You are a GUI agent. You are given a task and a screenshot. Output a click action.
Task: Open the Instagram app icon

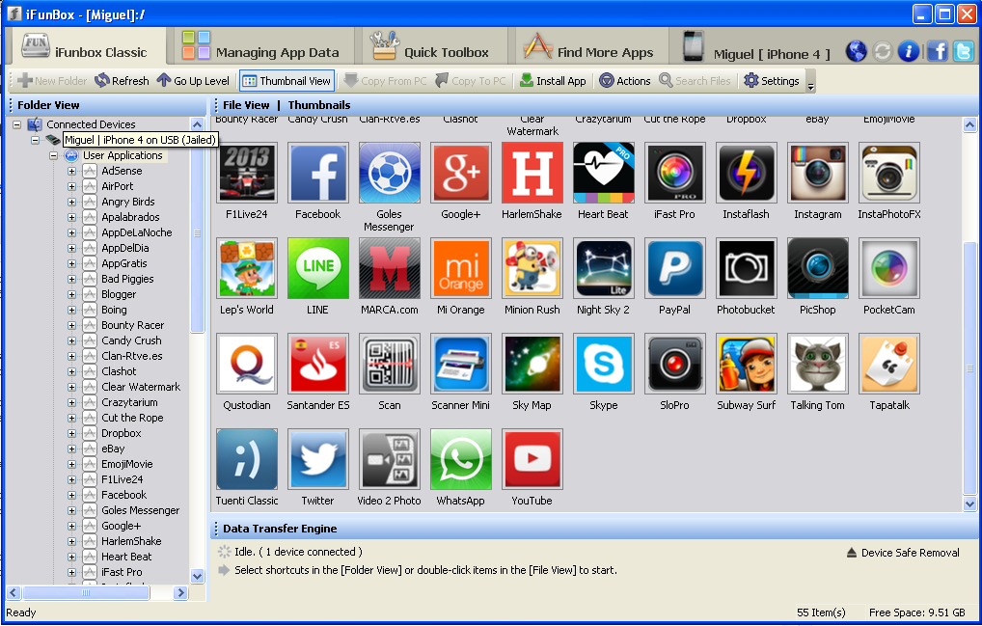click(x=817, y=173)
